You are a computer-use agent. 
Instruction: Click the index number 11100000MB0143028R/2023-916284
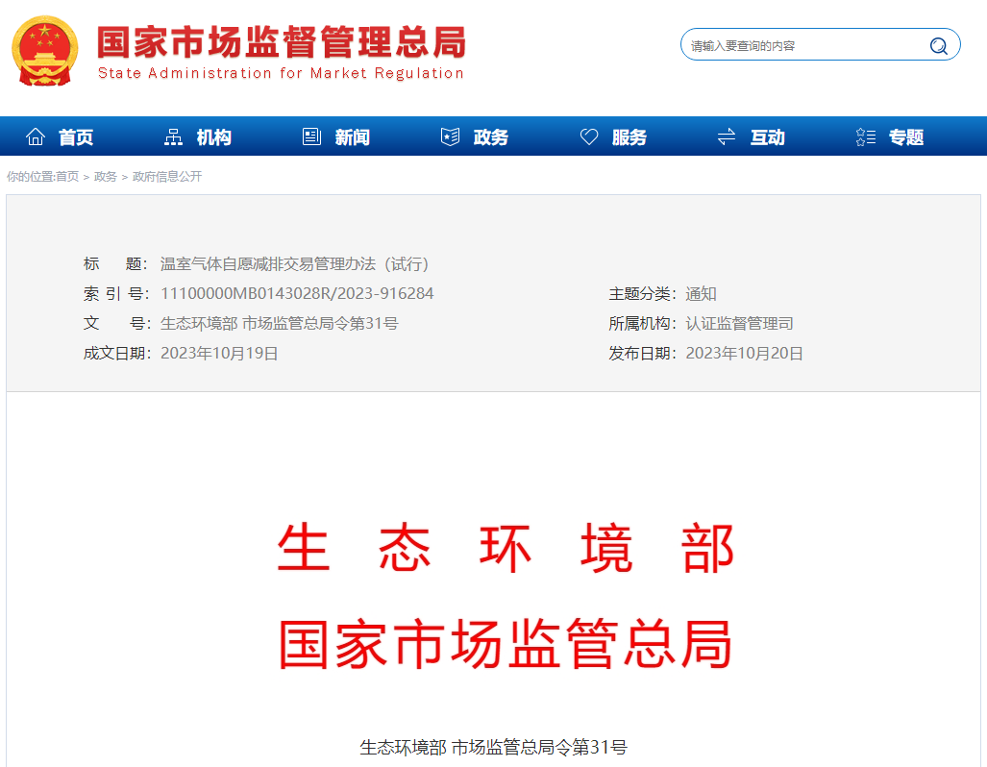click(297, 293)
